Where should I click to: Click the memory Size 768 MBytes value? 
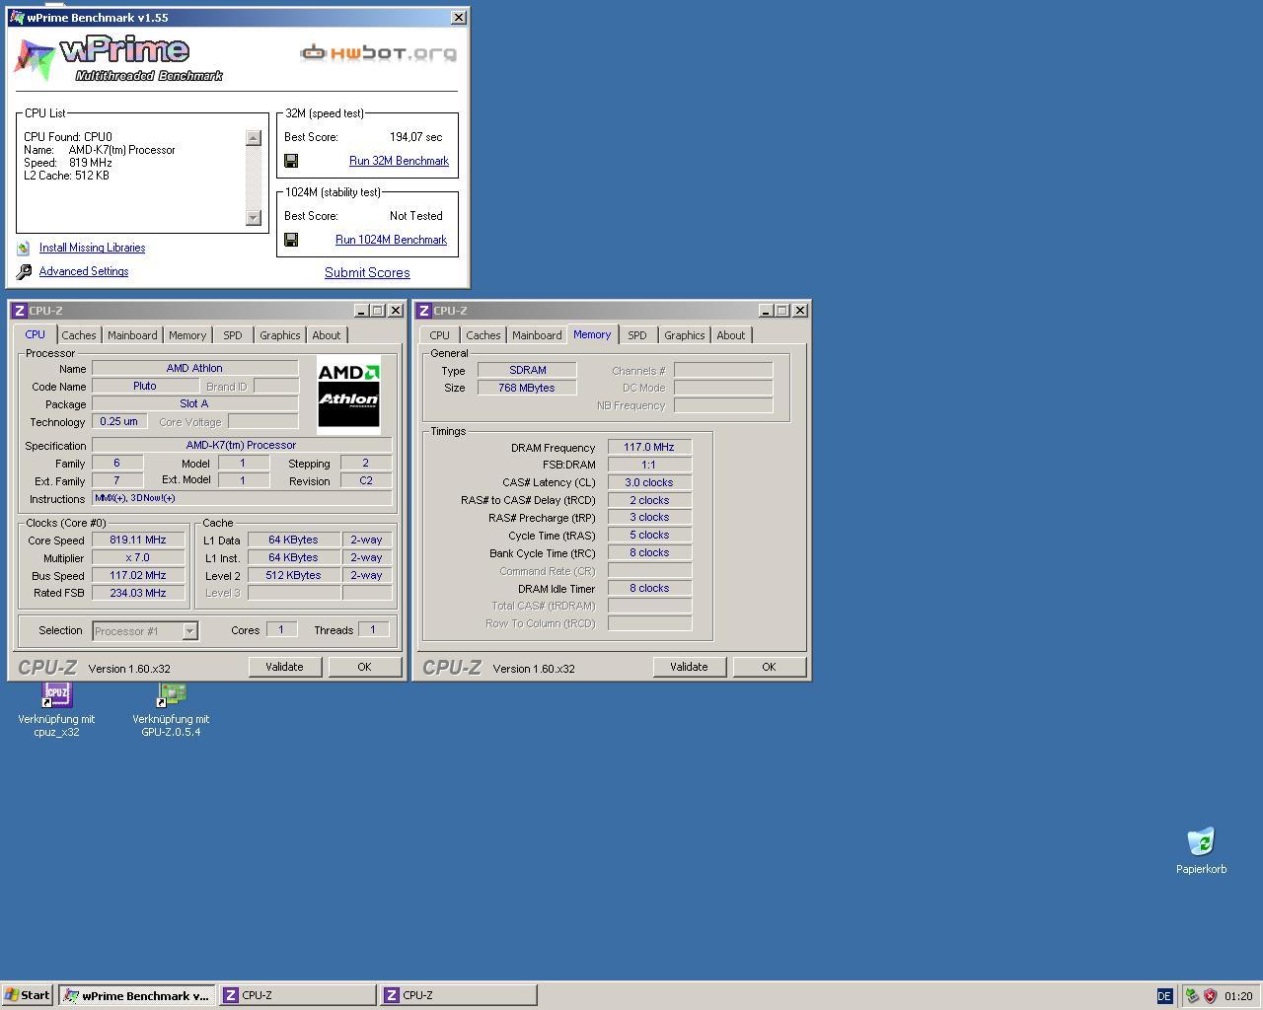[x=527, y=388]
